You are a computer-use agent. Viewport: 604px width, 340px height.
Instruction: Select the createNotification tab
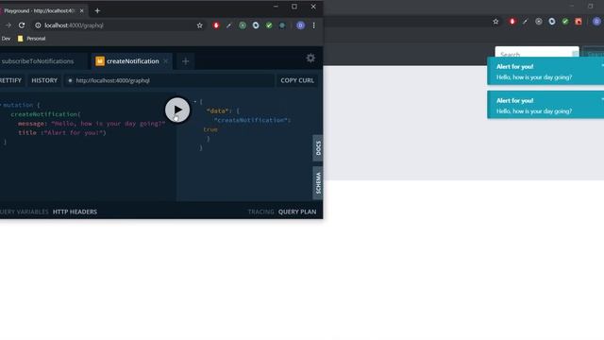(132, 61)
